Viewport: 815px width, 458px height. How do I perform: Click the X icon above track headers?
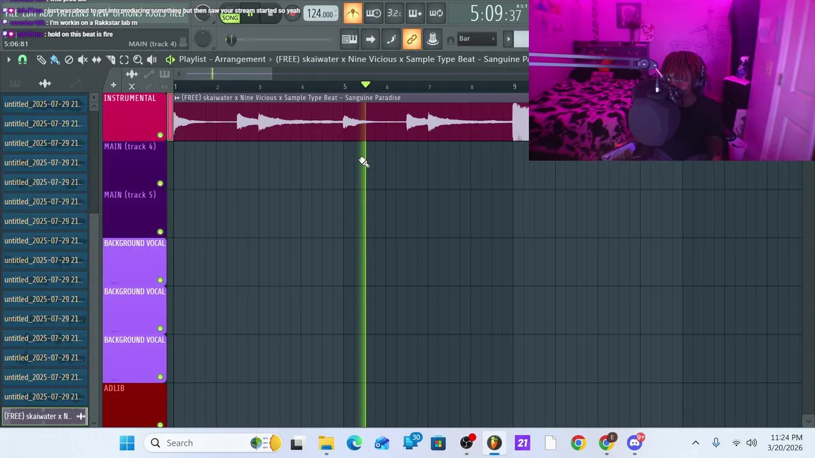tap(132, 87)
